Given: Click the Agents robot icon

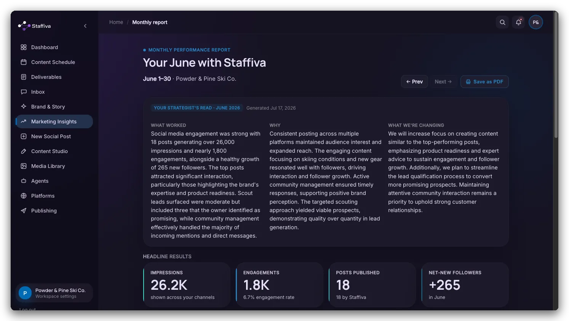Looking at the screenshot, I should pyautogui.click(x=24, y=181).
